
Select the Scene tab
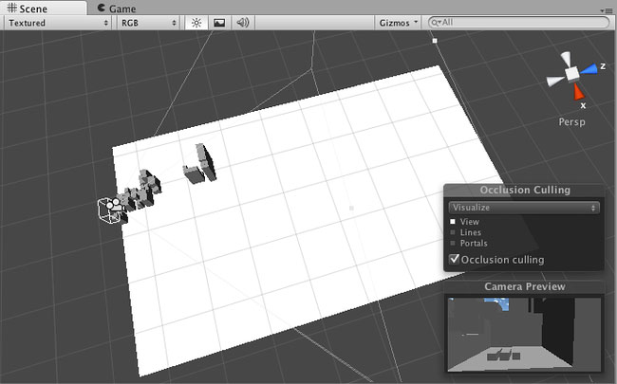tap(28, 9)
